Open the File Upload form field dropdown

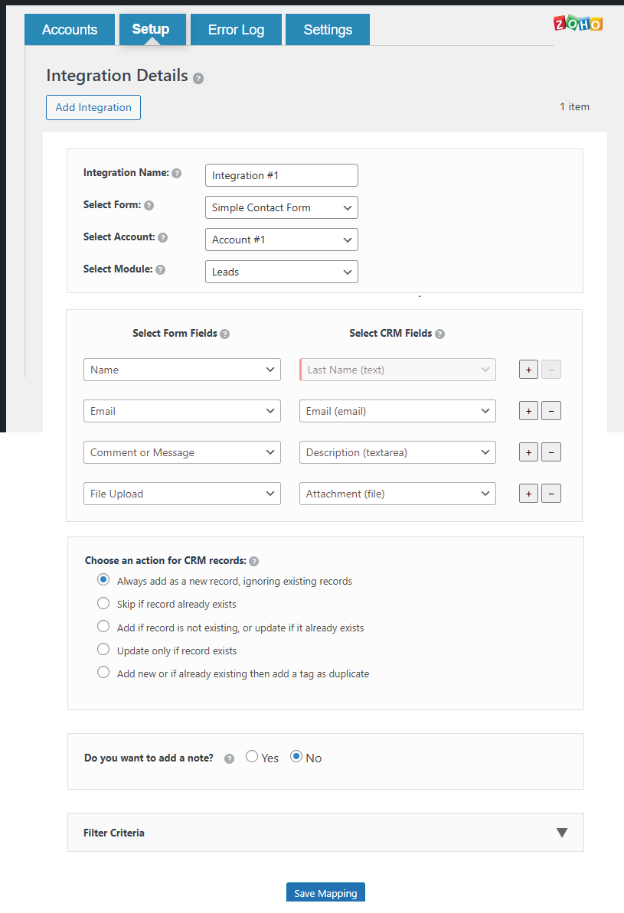click(181, 494)
